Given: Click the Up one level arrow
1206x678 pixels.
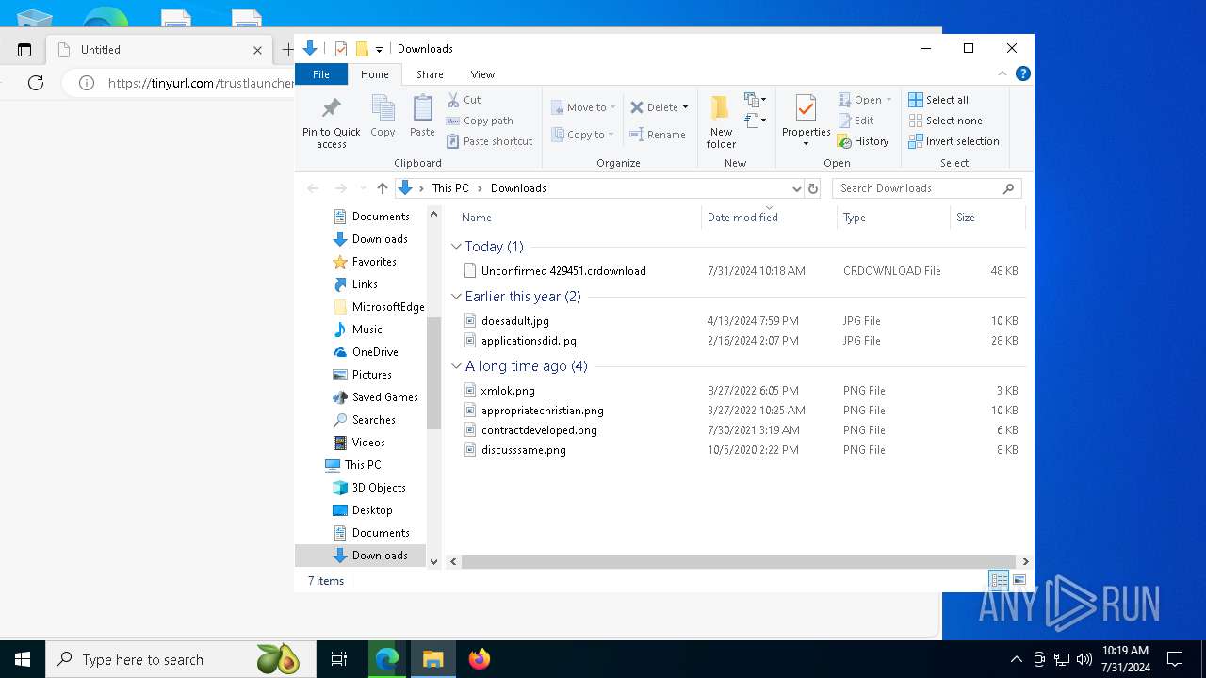Looking at the screenshot, I should (x=382, y=188).
